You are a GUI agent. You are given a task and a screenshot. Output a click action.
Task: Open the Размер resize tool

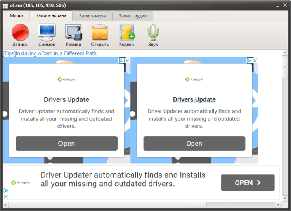pos(73,35)
